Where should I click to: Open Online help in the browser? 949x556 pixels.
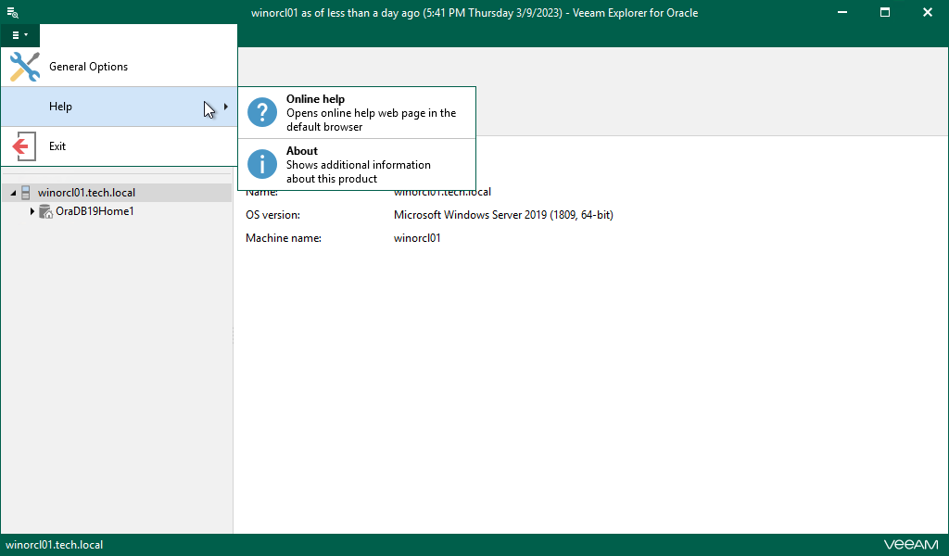[357, 112]
